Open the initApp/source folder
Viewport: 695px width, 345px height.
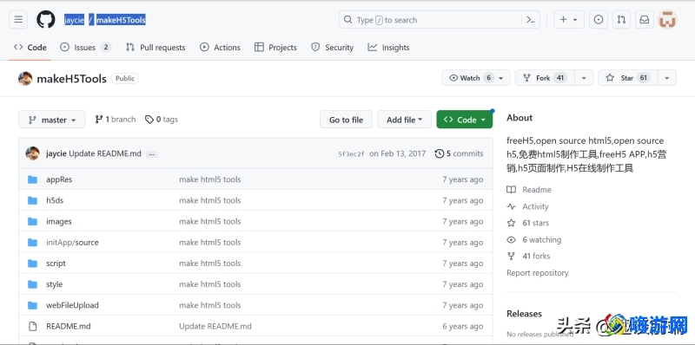[x=72, y=243]
